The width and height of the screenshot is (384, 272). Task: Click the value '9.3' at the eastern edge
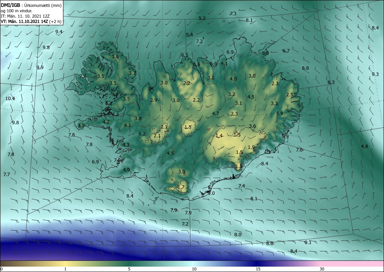[375, 74]
